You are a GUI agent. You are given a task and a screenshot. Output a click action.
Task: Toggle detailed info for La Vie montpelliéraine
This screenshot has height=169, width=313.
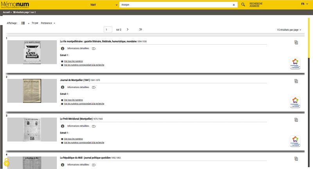point(94,49)
